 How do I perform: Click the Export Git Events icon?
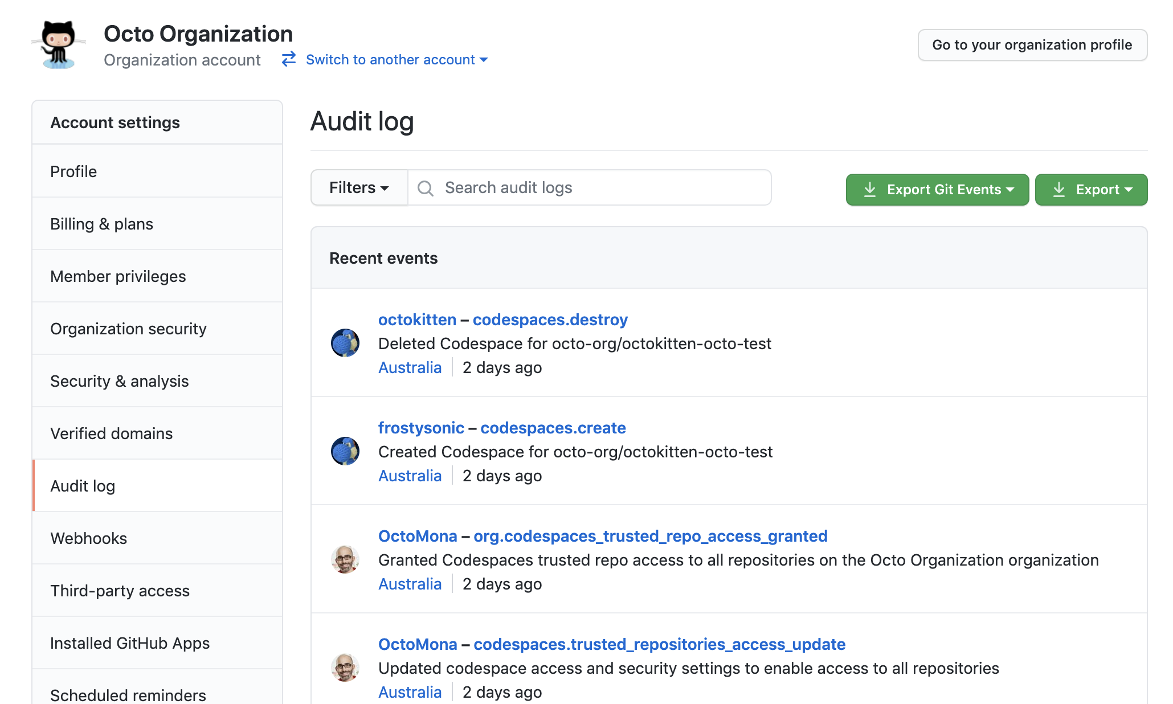tap(870, 189)
